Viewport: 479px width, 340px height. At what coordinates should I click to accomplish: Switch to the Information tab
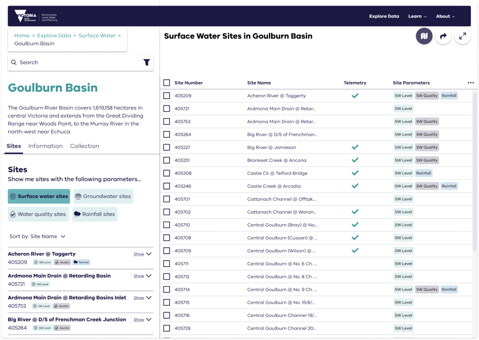(x=45, y=146)
